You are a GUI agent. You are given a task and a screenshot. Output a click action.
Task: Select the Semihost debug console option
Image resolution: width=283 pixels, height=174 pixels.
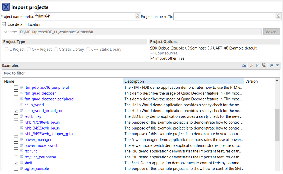tap(187, 48)
